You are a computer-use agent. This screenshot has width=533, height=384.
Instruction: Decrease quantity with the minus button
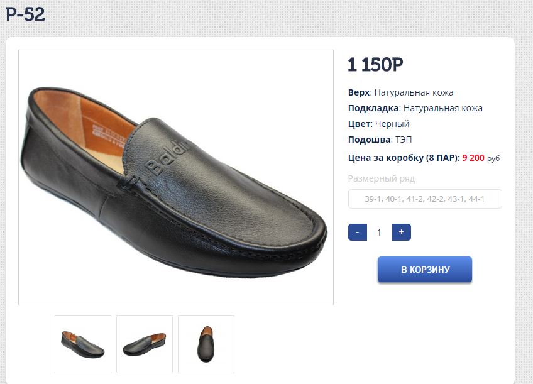357,232
